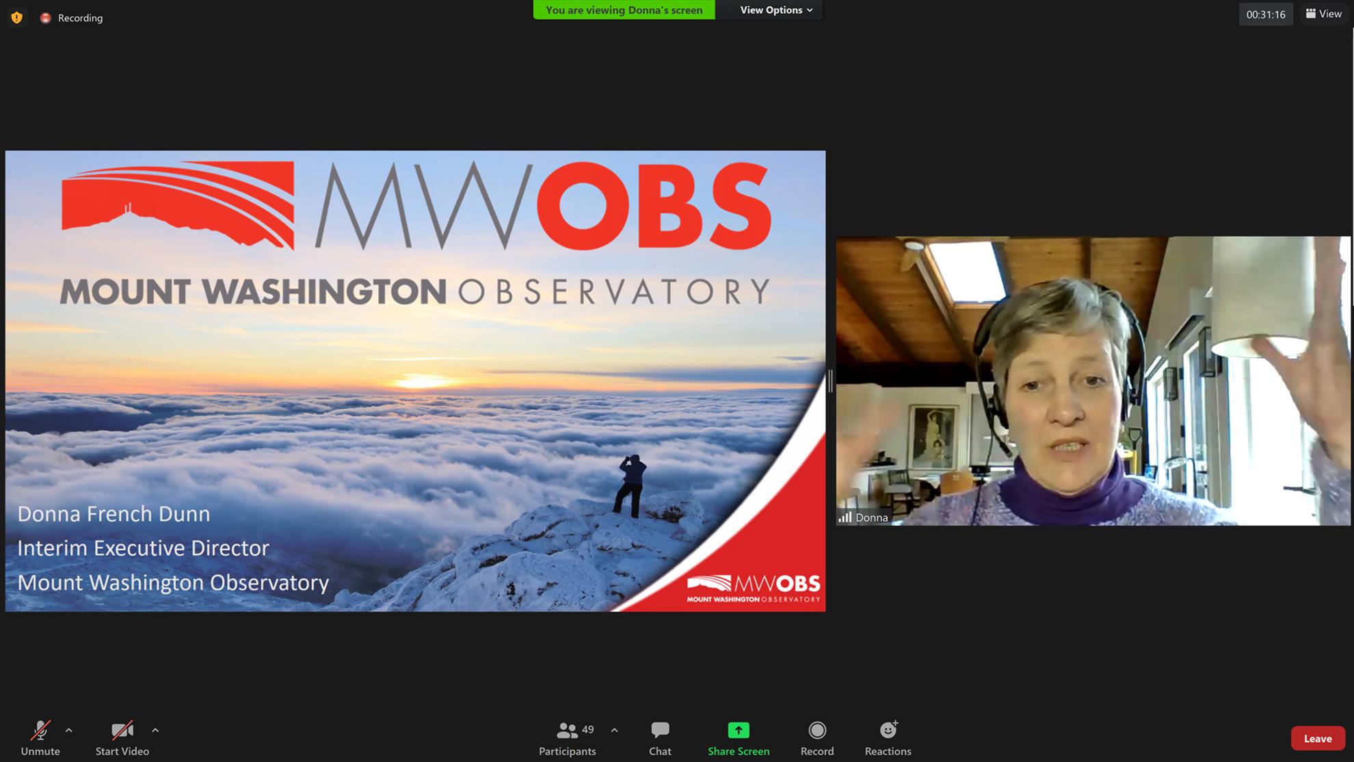This screenshot has width=1354, height=762.
Task: Open the Reactions smiley icon
Action: click(888, 731)
